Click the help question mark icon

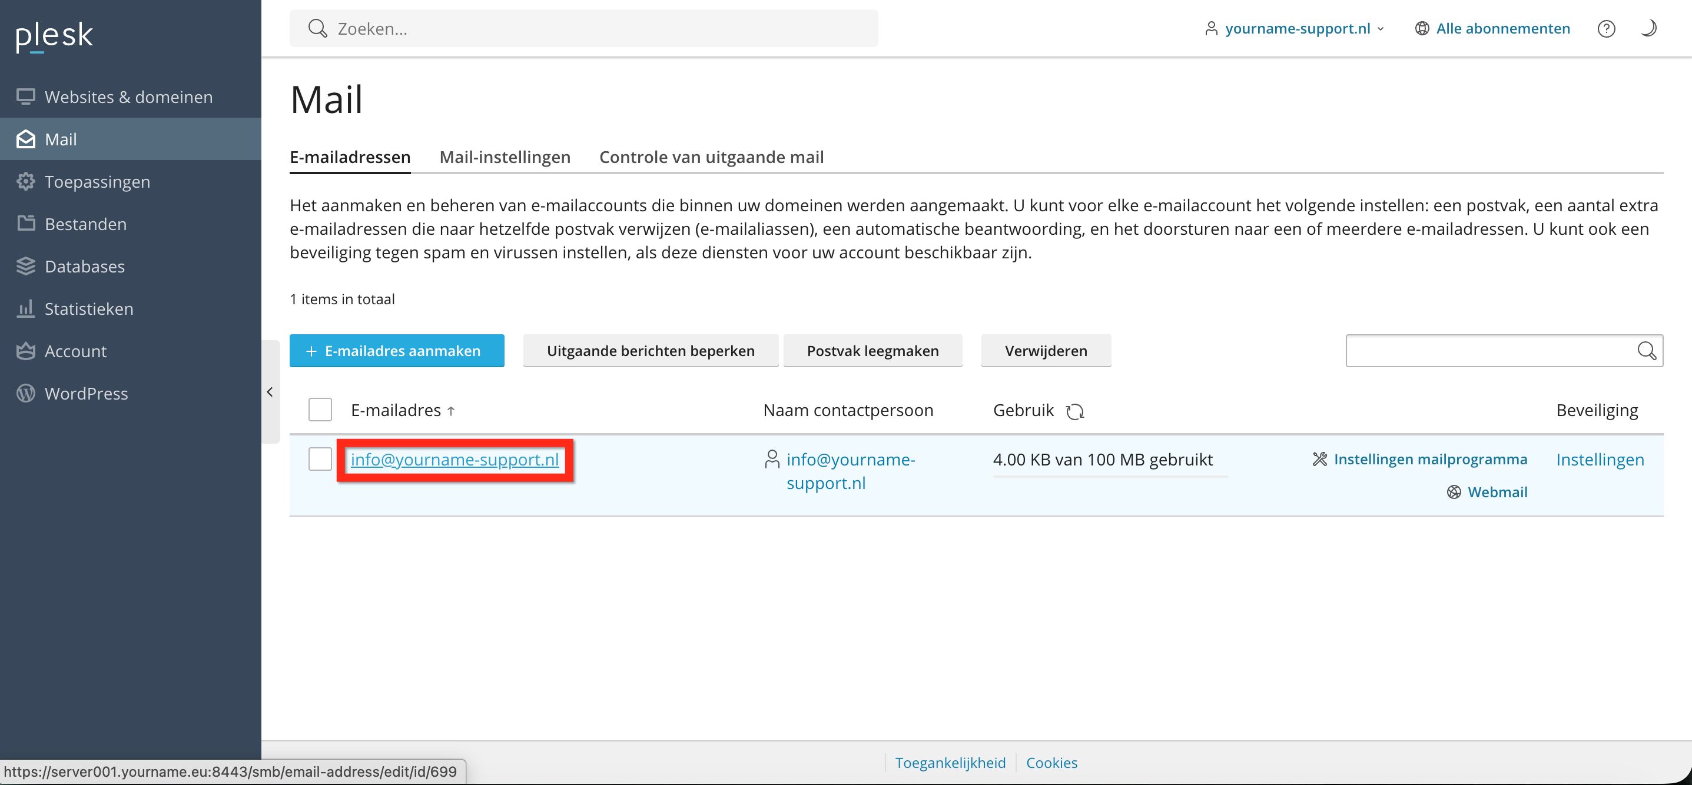tap(1606, 29)
